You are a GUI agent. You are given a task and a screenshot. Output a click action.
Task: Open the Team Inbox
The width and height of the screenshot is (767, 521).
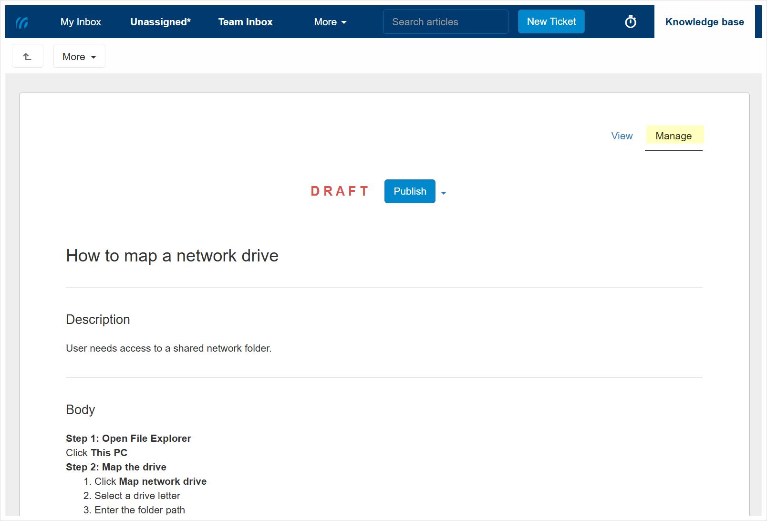click(x=245, y=21)
